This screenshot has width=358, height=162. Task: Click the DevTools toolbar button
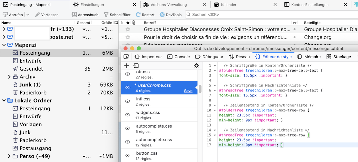coord(171,15)
